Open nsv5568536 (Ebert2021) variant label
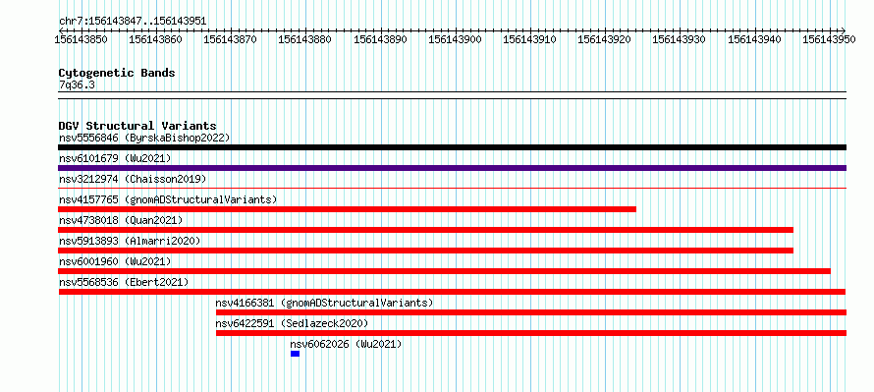 click(x=124, y=282)
